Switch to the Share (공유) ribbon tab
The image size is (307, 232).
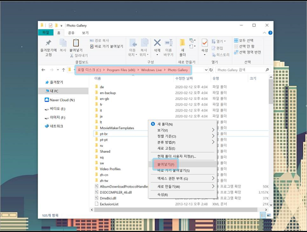[x=71, y=33]
